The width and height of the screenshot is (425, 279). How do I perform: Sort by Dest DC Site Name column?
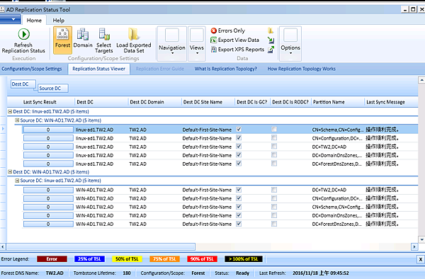coord(208,102)
